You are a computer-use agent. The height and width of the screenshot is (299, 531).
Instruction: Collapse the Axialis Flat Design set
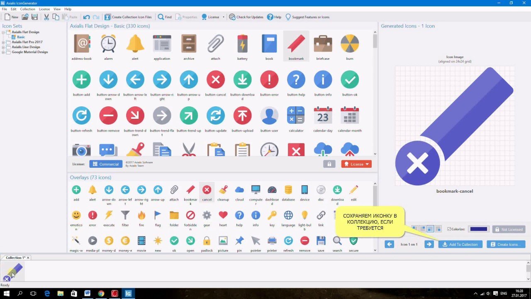(x=3, y=32)
